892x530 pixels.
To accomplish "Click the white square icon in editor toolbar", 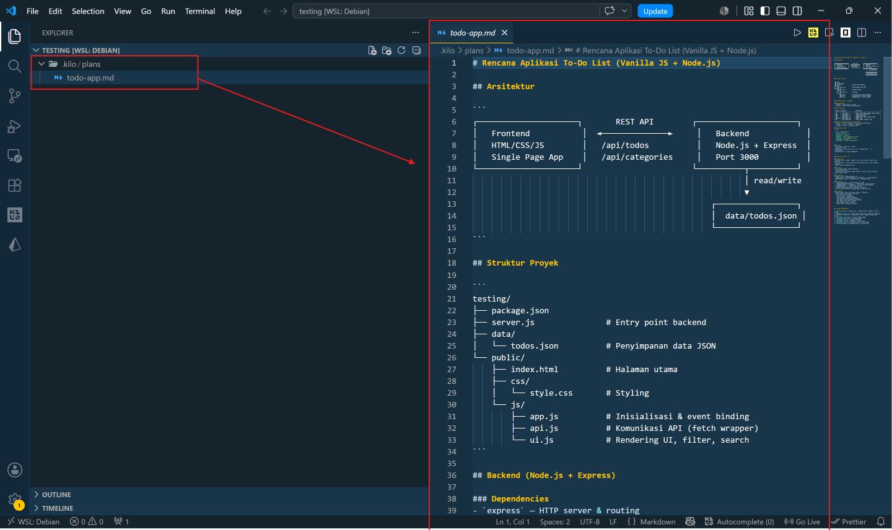I will (x=846, y=33).
